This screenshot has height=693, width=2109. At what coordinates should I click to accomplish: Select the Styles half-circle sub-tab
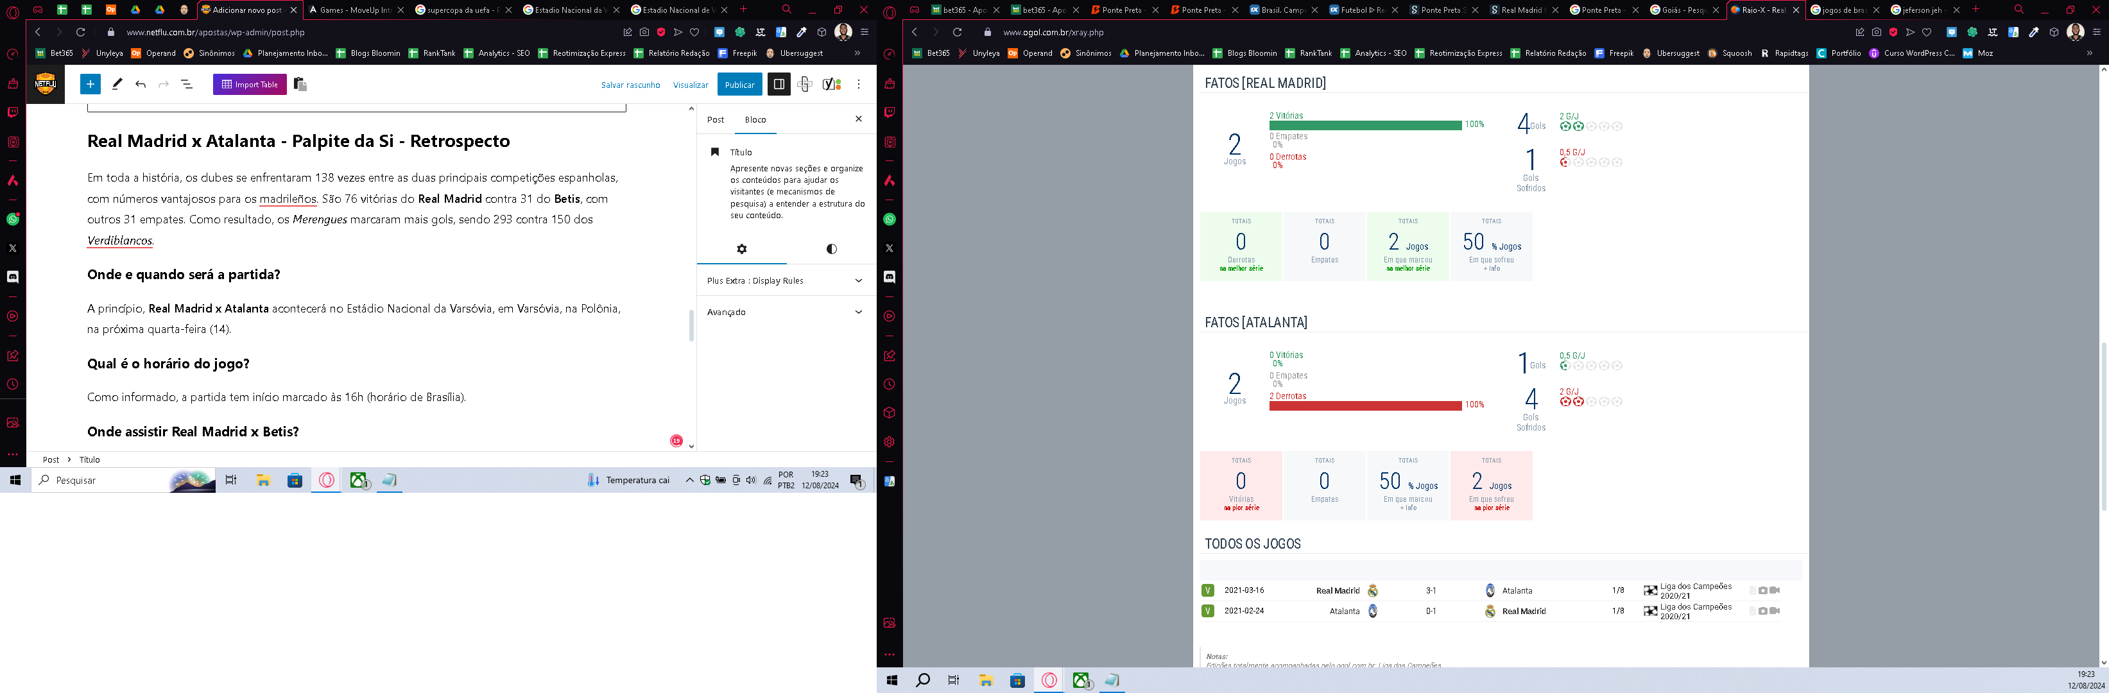coord(831,249)
